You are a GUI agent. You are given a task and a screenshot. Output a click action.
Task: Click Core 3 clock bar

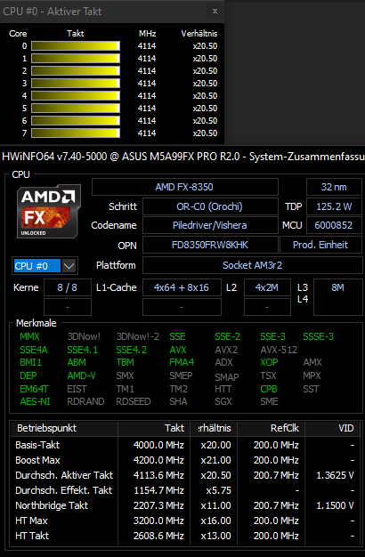[x=76, y=83]
